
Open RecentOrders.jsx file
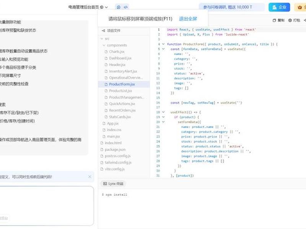pyautogui.click(x=122, y=110)
